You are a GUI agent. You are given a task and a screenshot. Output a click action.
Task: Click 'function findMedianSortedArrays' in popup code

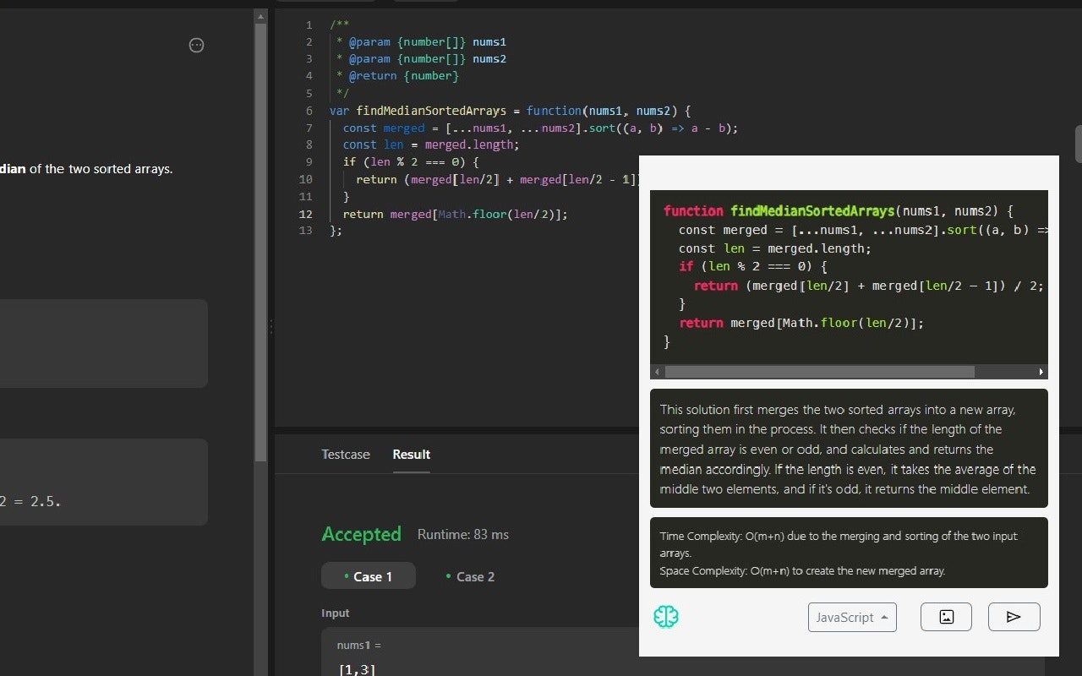(x=779, y=211)
